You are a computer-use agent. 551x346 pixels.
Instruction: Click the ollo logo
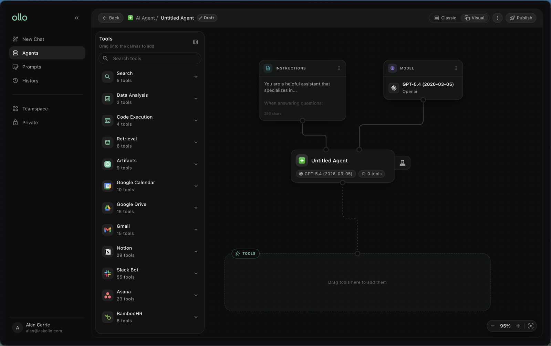(x=20, y=17)
